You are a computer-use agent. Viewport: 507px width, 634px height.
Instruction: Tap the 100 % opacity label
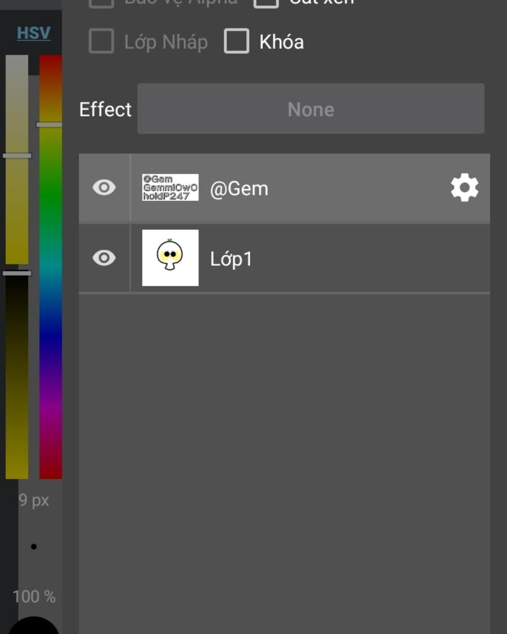pos(34,596)
